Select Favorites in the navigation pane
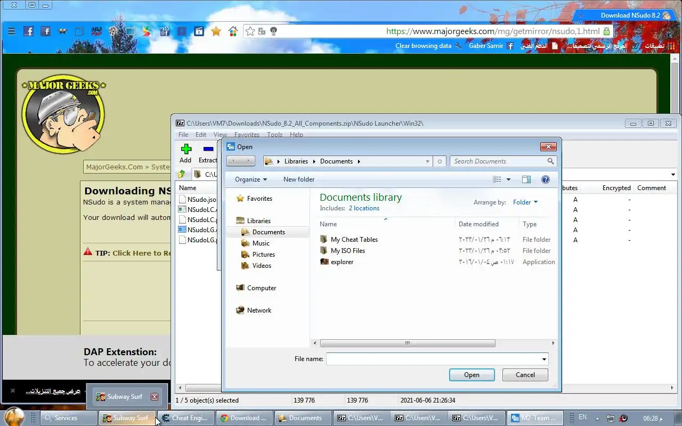 [254, 199]
